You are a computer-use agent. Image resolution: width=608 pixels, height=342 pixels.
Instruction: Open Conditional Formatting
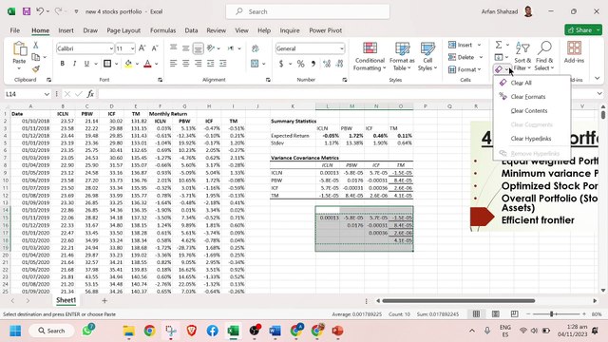pyautogui.click(x=370, y=57)
